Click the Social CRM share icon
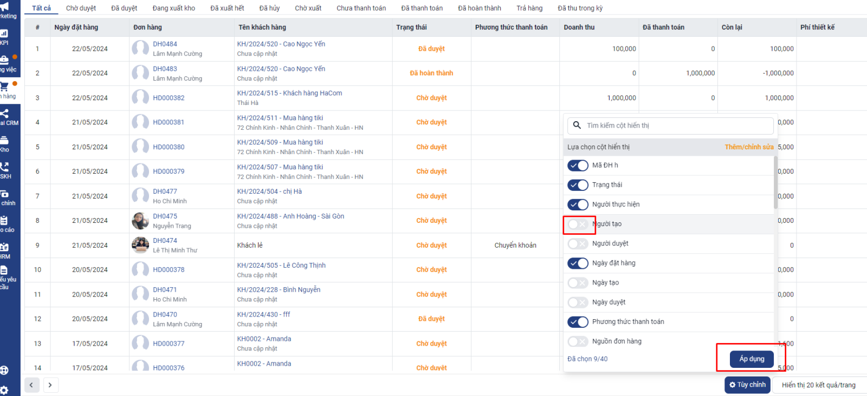 [4, 114]
